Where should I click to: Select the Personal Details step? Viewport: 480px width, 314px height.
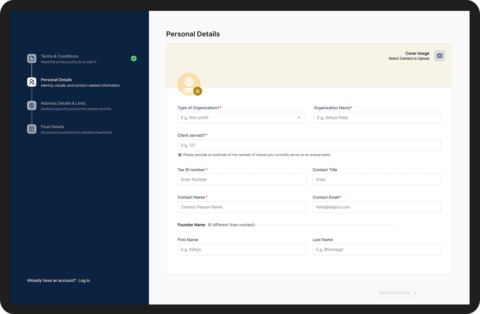pyautogui.click(x=74, y=82)
